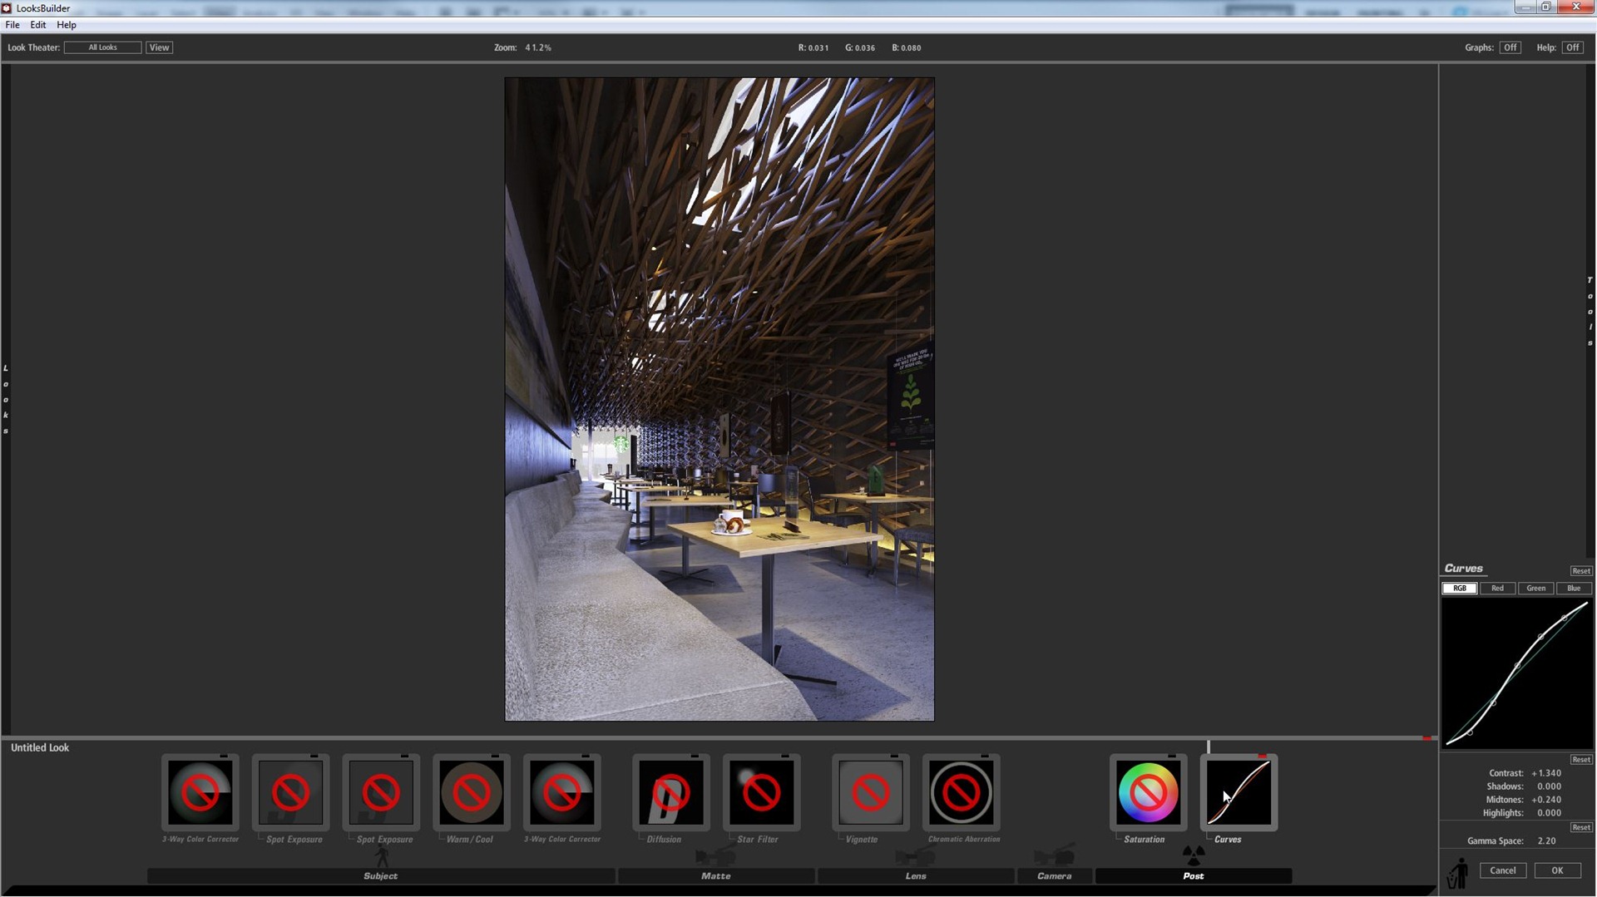Image resolution: width=1597 pixels, height=897 pixels.
Task: Click the OK button
Action: [1557, 870]
